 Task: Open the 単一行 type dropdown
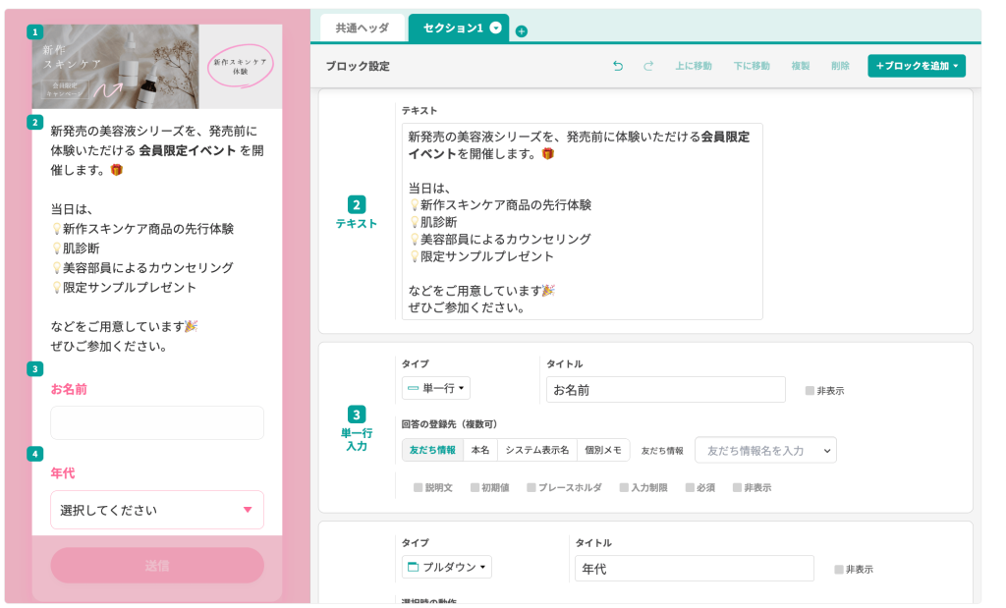pyautogui.click(x=435, y=388)
